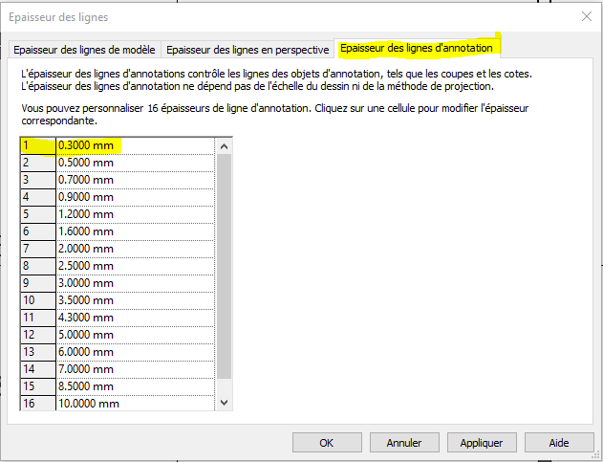This screenshot has height=462, width=603.
Task: Click the 1.2000 mm thickness cell
Action: pyautogui.click(x=134, y=214)
